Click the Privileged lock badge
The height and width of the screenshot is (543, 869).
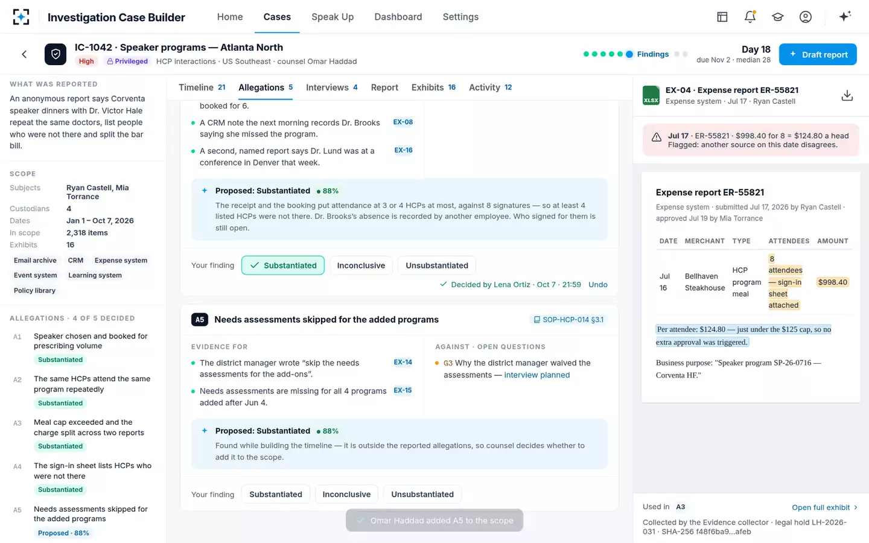[x=127, y=62]
